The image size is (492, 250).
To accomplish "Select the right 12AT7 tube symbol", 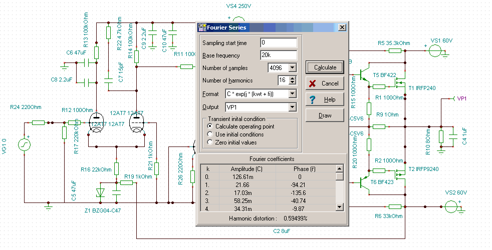I will (137, 123).
